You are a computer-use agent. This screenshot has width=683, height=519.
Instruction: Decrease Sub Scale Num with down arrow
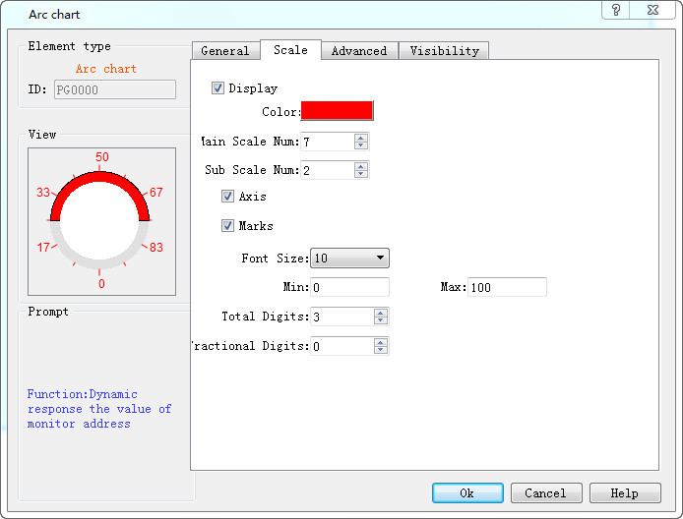[360, 174]
